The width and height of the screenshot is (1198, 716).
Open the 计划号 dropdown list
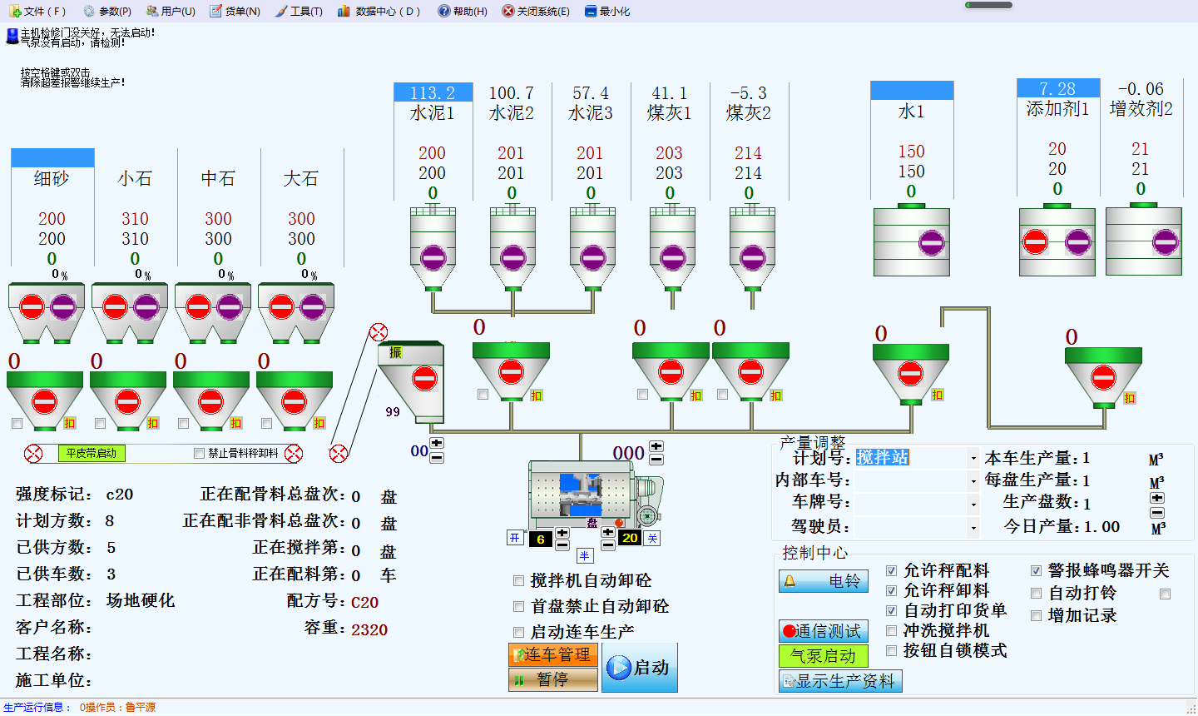[x=973, y=457]
